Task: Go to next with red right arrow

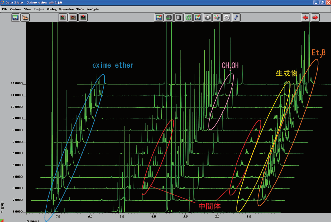Action: [x=315, y=17]
